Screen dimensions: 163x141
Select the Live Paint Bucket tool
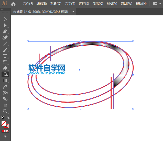(x=5, y=99)
